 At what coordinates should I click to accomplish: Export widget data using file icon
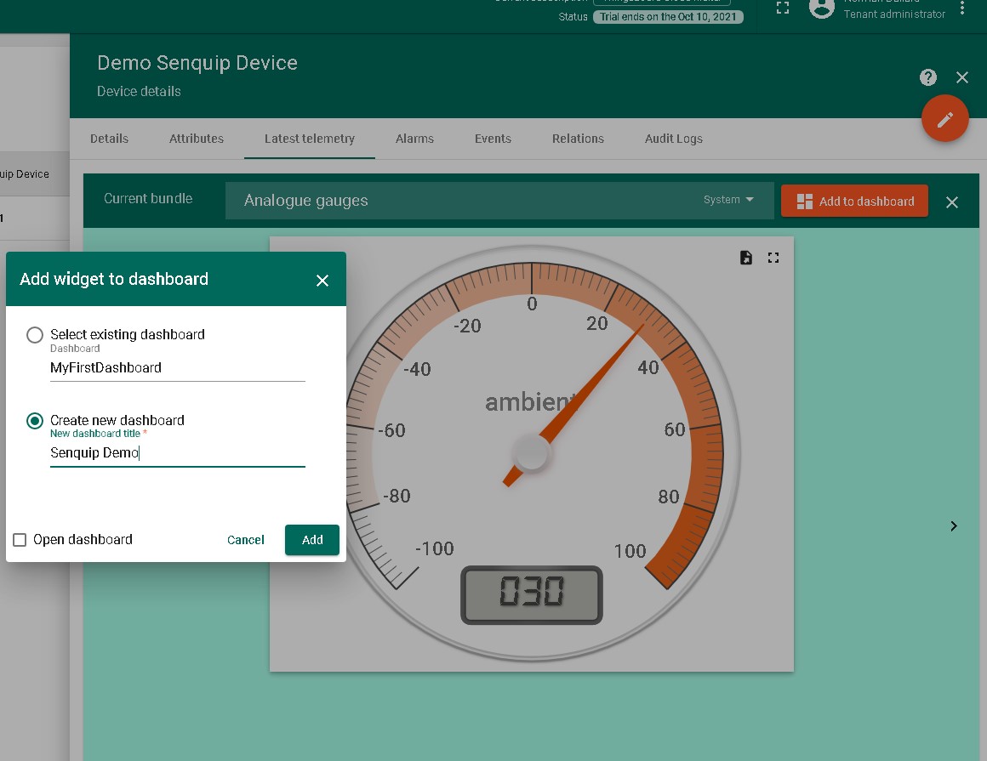[746, 258]
